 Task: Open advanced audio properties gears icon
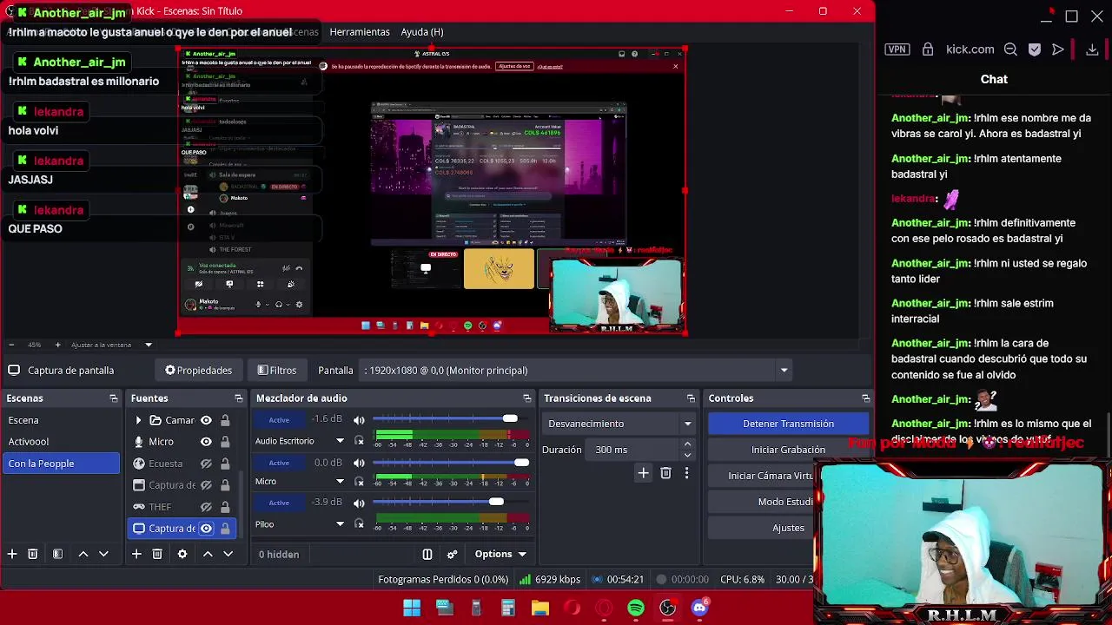(452, 554)
